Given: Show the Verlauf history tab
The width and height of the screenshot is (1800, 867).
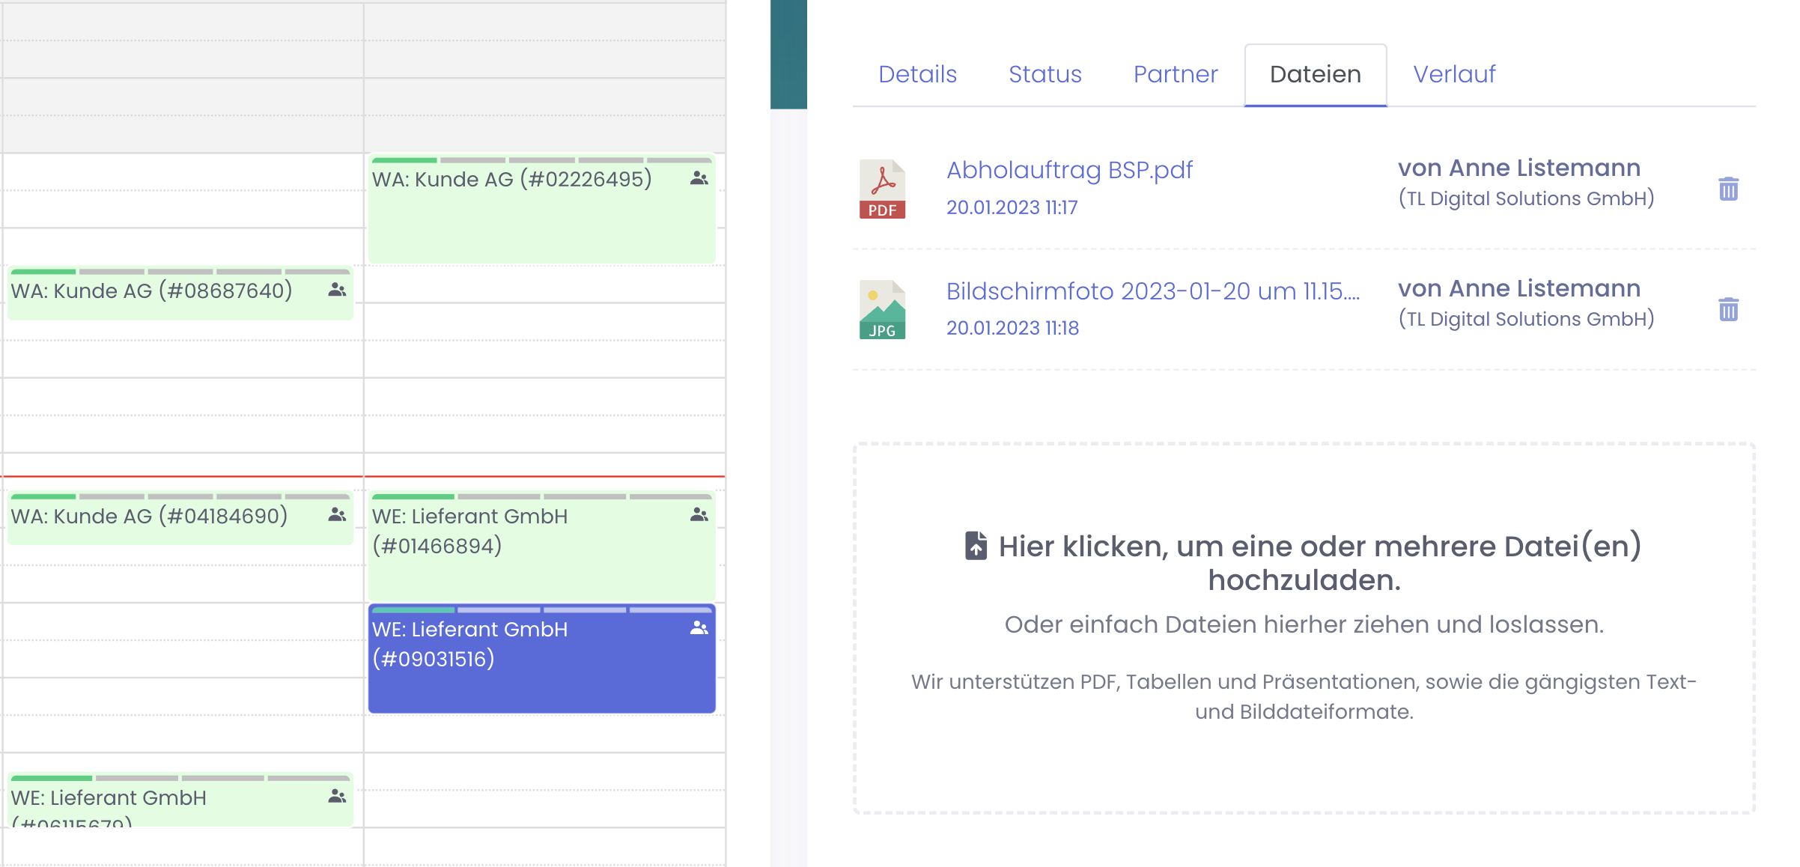Looking at the screenshot, I should pyautogui.click(x=1453, y=74).
